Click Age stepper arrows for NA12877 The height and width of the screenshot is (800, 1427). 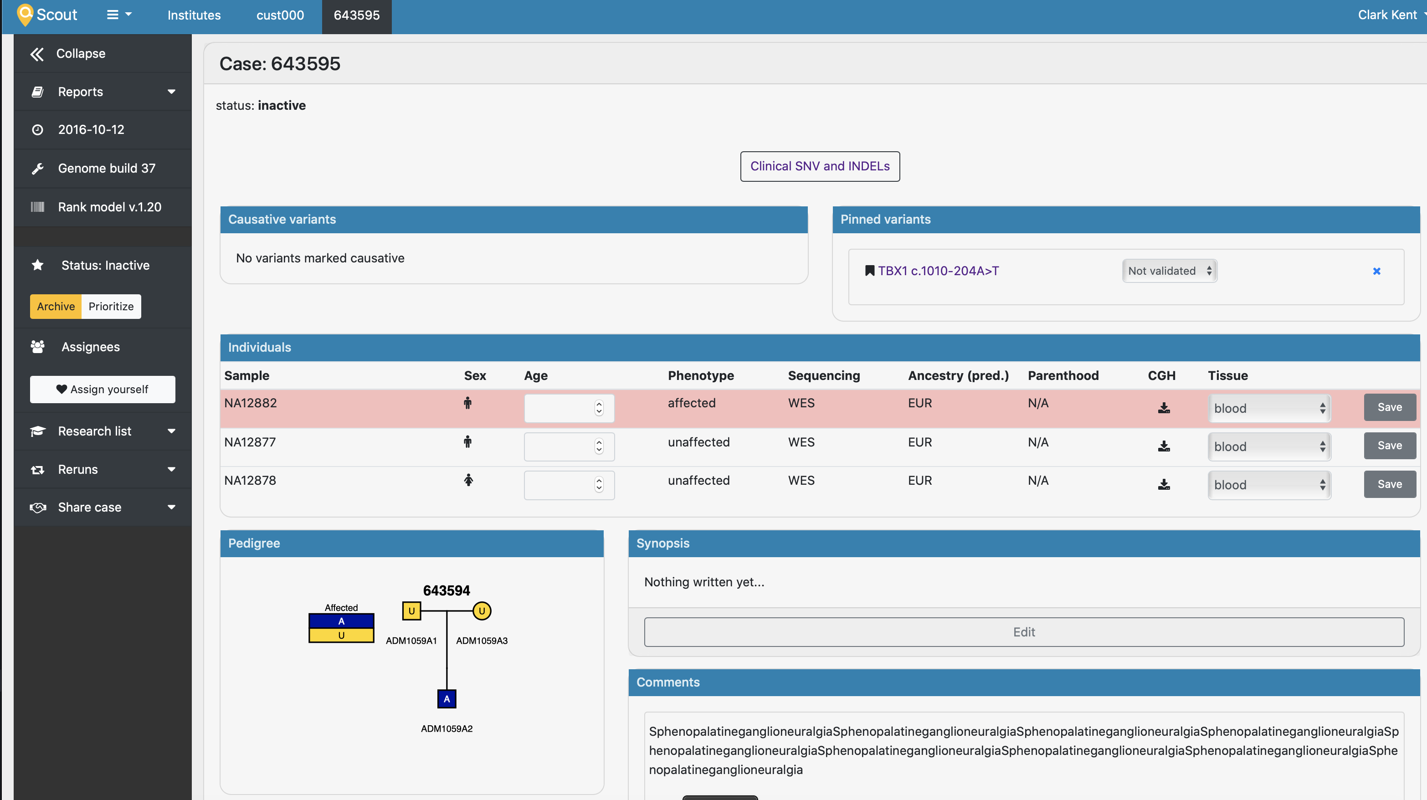599,446
